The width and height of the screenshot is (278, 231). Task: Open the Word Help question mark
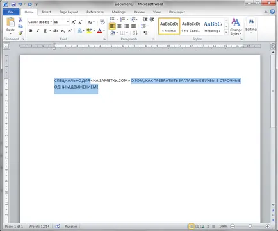pyautogui.click(x=272, y=12)
